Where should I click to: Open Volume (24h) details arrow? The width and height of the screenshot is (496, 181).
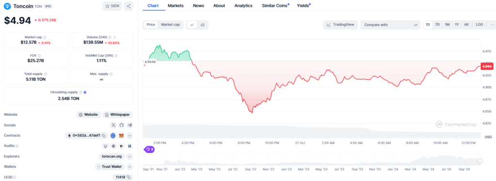[x=114, y=37]
